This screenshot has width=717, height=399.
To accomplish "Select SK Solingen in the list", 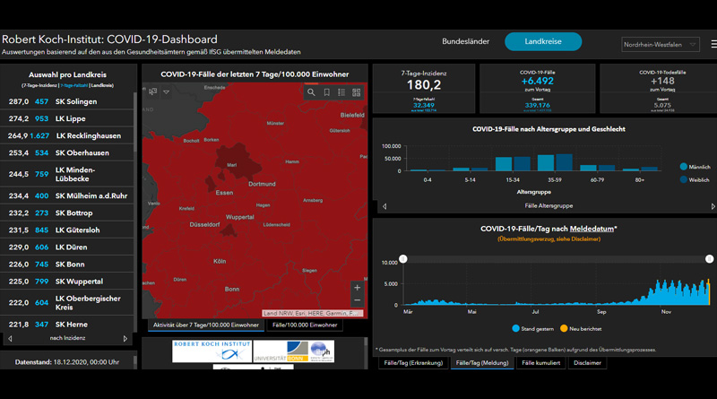I will coord(66,101).
